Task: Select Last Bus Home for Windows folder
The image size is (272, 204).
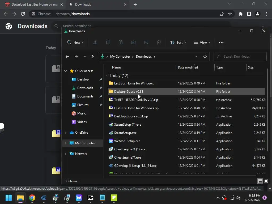Action: [186, 83]
